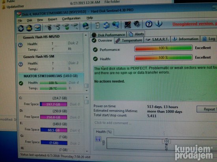Click the C: free space 197.7 GB bar
Viewport: 217px width, 162px height.
point(53,104)
